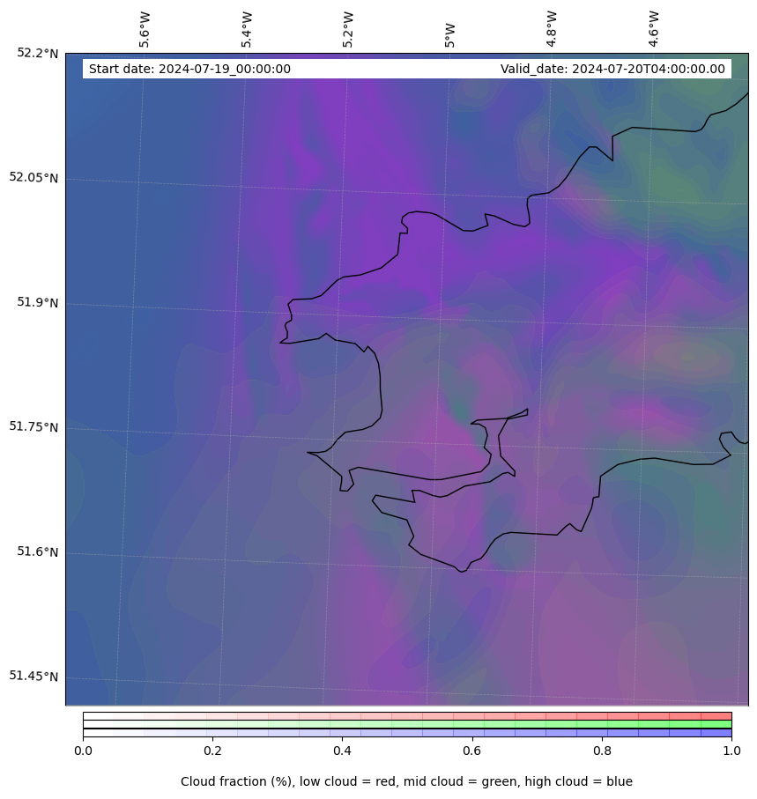757x799 pixels.
Task: Click the 5.6°W longitude label
Action: coord(145,30)
